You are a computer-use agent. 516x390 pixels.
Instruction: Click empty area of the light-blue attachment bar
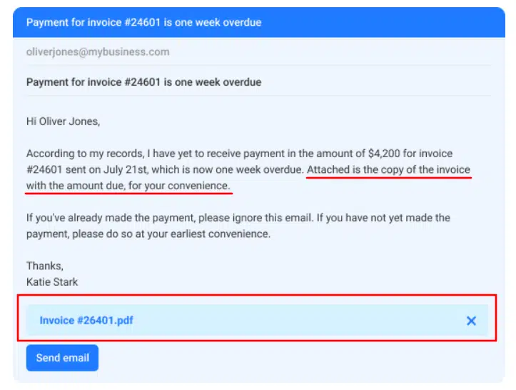pos(300,321)
